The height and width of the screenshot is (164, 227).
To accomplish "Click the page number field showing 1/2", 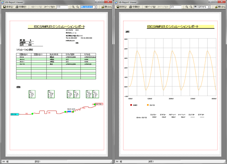I will 62,7.
